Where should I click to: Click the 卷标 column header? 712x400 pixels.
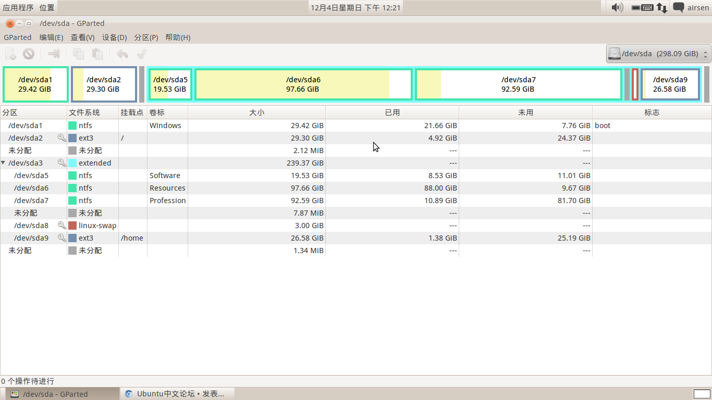tap(167, 113)
